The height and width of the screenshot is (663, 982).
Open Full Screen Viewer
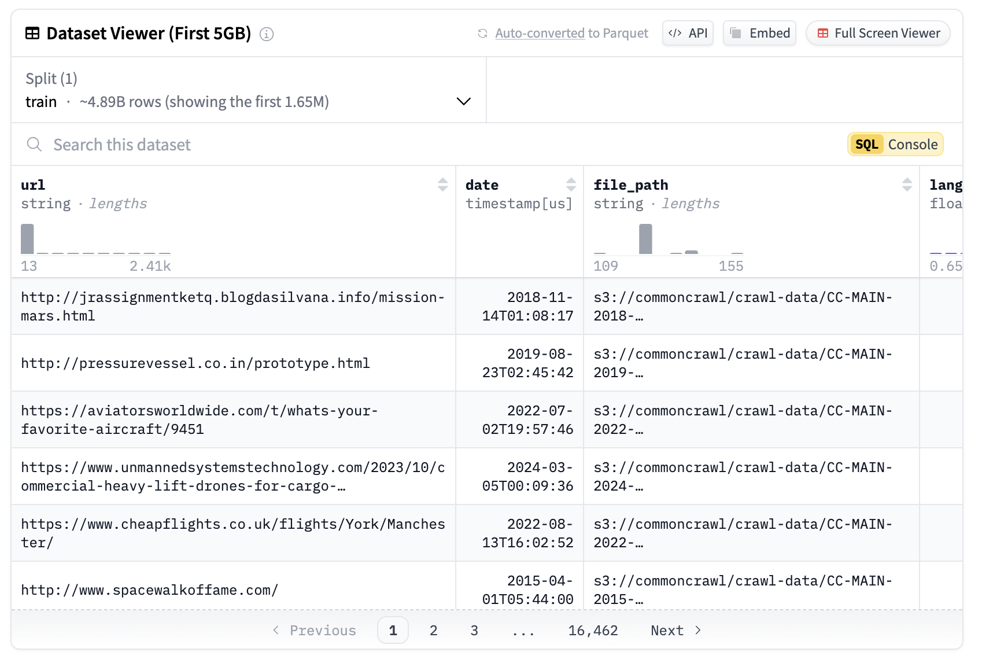tap(878, 33)
